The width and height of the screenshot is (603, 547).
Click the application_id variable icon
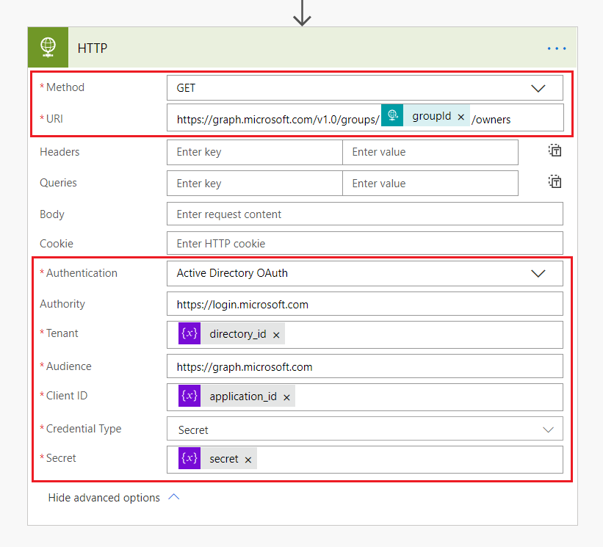pos(189,396)
